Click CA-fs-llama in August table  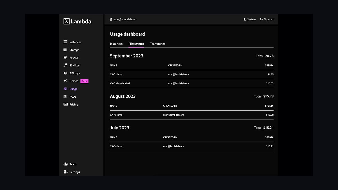[116, 115]
